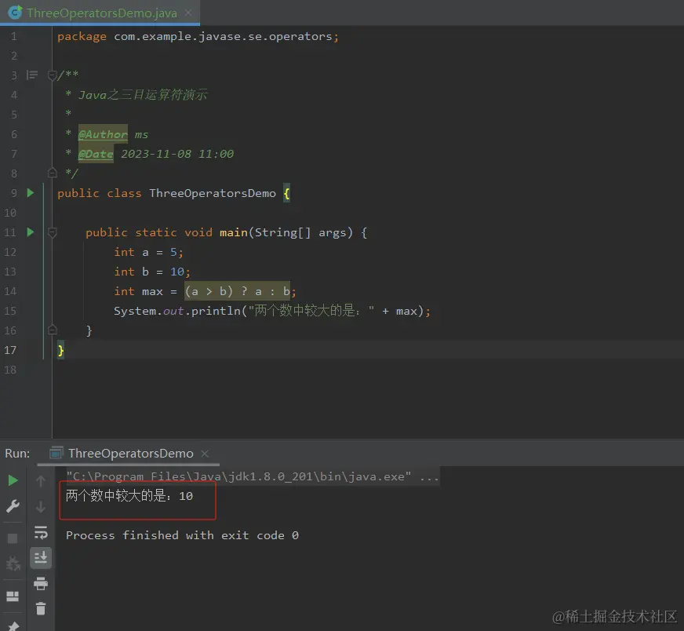Toggle rendered doc comment icon at line 3
This screenshot has height=631, width=684.
[x=32, y=75]
